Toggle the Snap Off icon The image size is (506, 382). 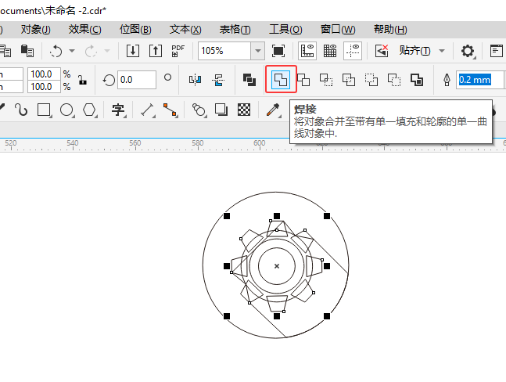click(382, 51)
